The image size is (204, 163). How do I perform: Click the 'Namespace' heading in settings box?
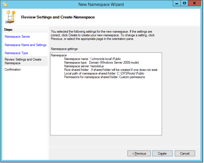coord(59,55)
